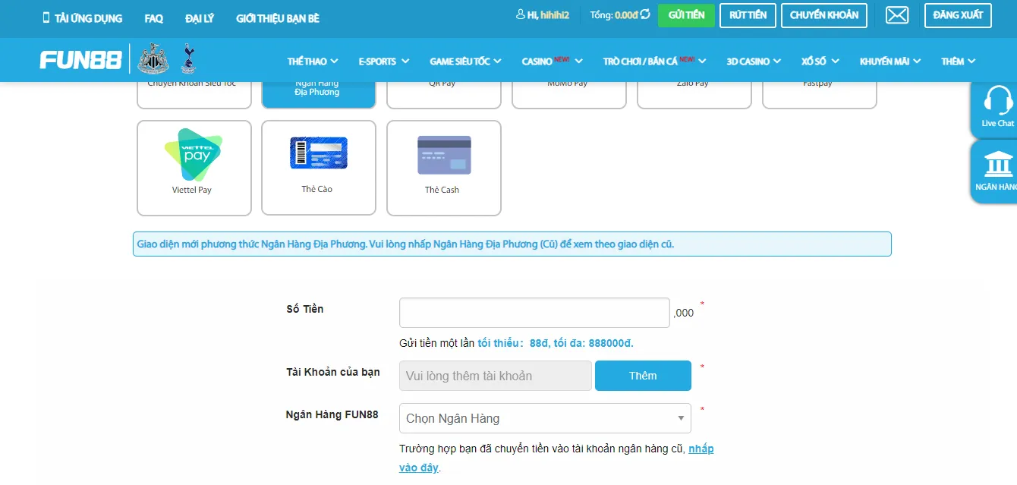Expand the Xổ Số menu
This screenshot has width=1017, height=485.
[x=820, y=61]
